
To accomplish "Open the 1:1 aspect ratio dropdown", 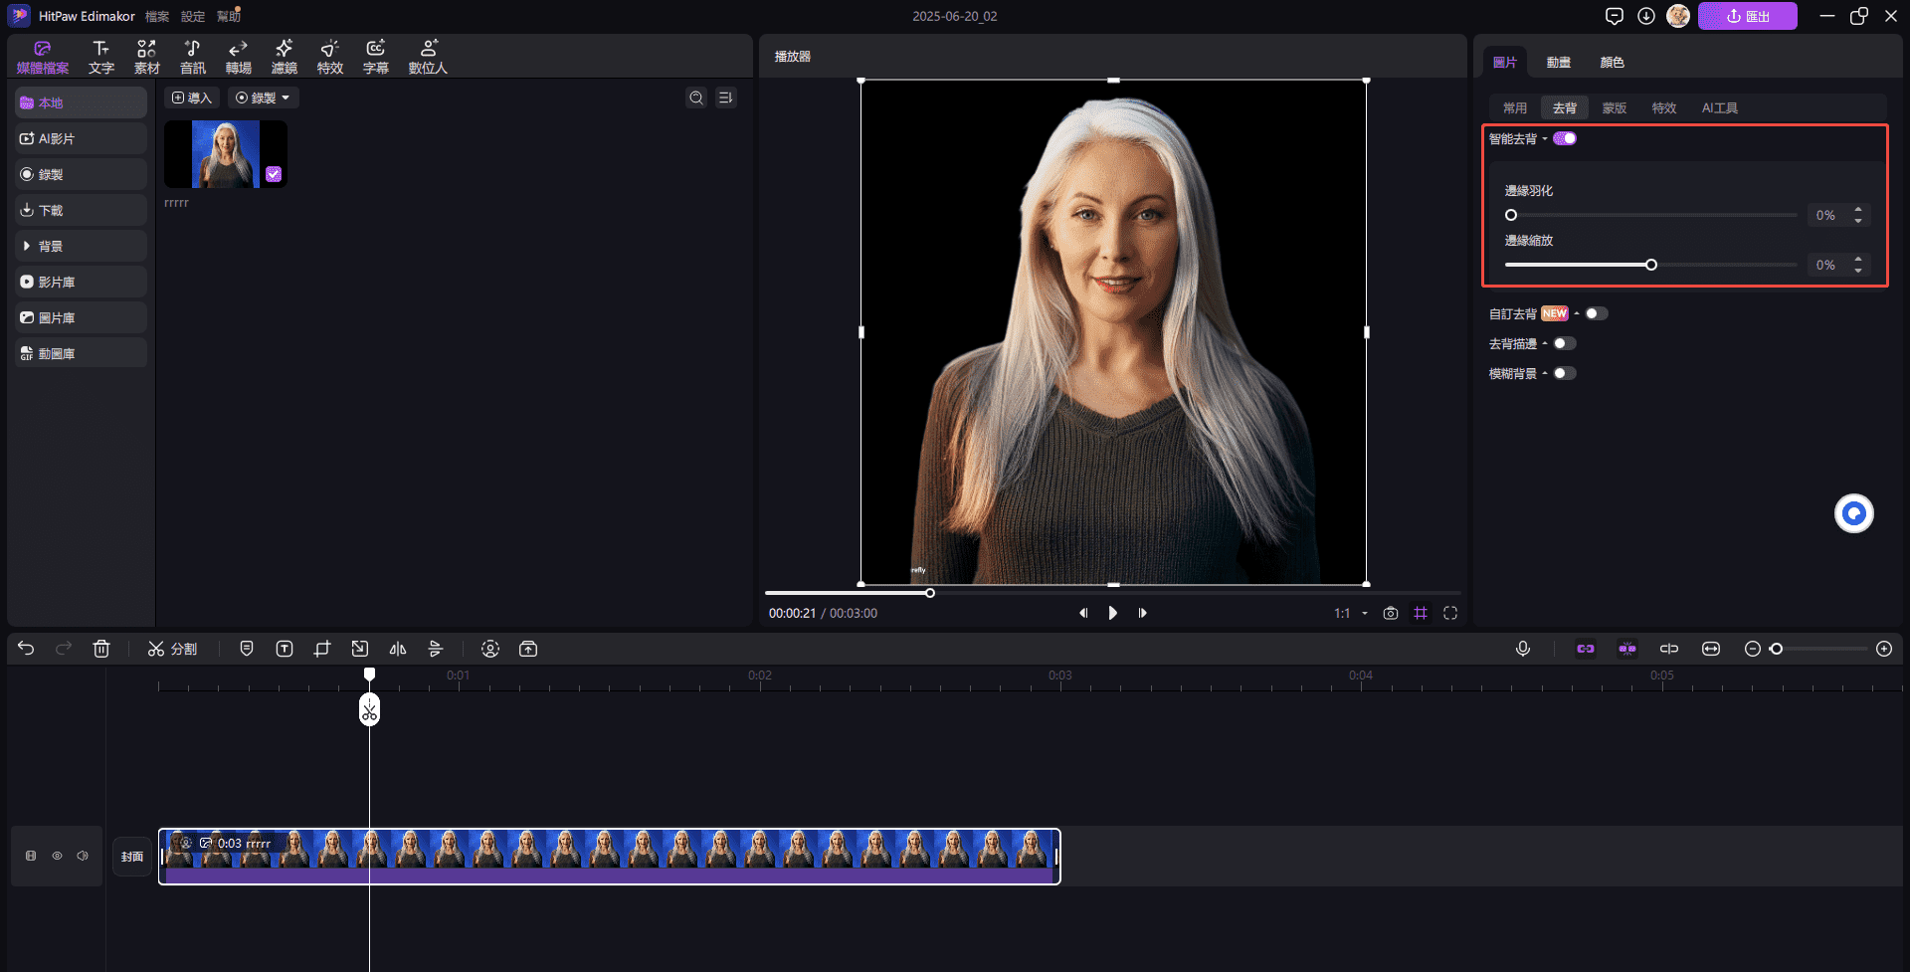I will pyautogui.click(x=1351, y=613).
